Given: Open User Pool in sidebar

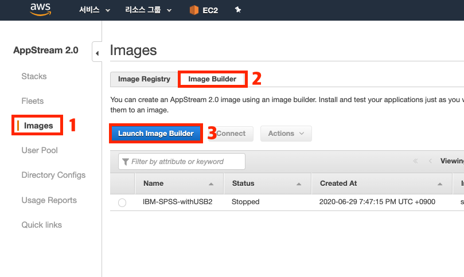Looking at the screenshot, I should [40, 150].
